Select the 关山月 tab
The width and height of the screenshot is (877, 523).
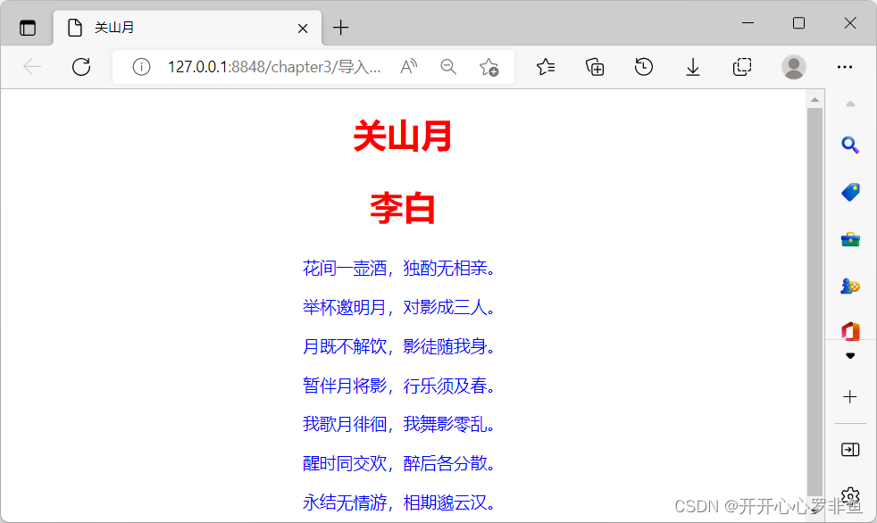tap(188, 28)
